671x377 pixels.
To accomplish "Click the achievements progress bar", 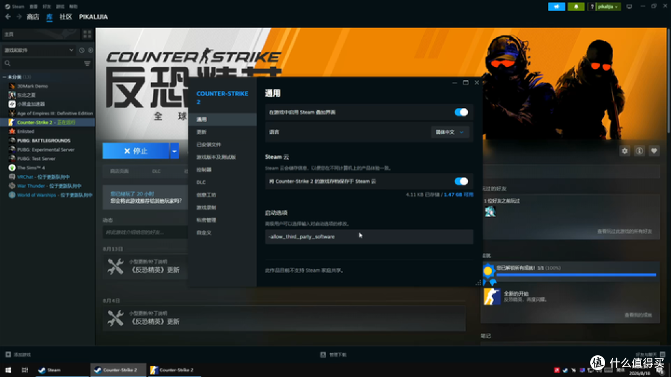I will tap(576, 275).
